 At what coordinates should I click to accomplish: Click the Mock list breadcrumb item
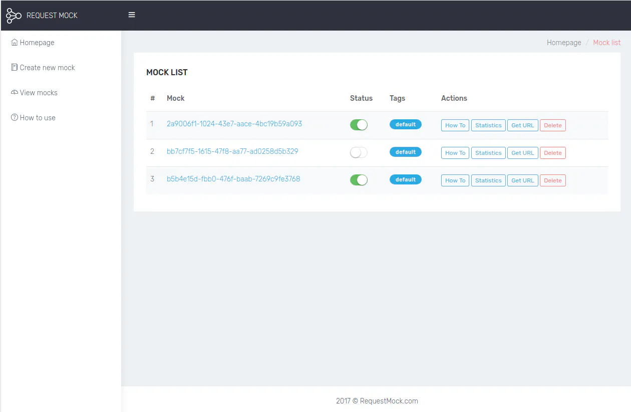(607, 43)
